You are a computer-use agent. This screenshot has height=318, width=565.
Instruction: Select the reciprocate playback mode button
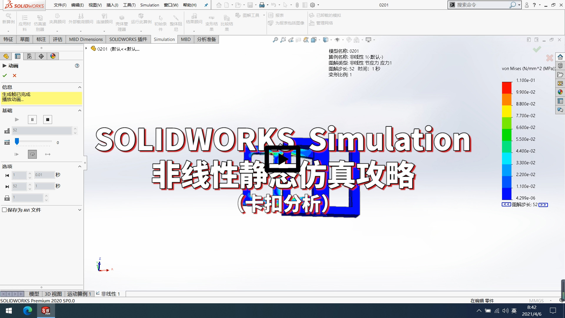tap(48, 154)
